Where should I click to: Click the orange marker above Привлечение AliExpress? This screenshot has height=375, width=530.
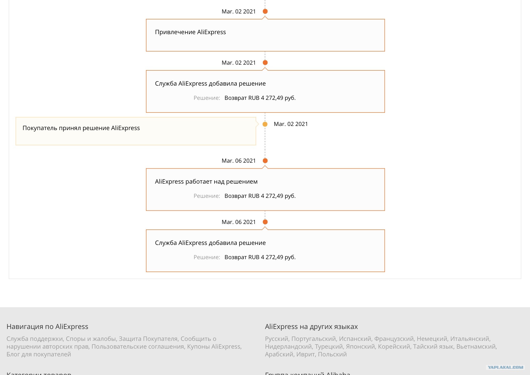265,11
